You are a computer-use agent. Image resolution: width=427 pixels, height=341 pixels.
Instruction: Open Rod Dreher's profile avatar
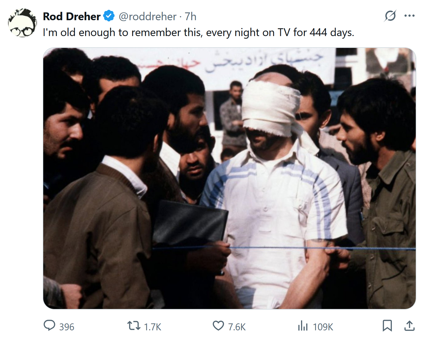(22, 23)
